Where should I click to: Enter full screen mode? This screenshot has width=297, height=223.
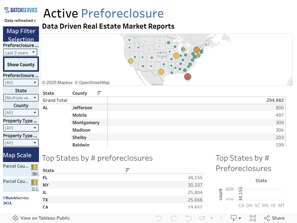tap(253, 218)
